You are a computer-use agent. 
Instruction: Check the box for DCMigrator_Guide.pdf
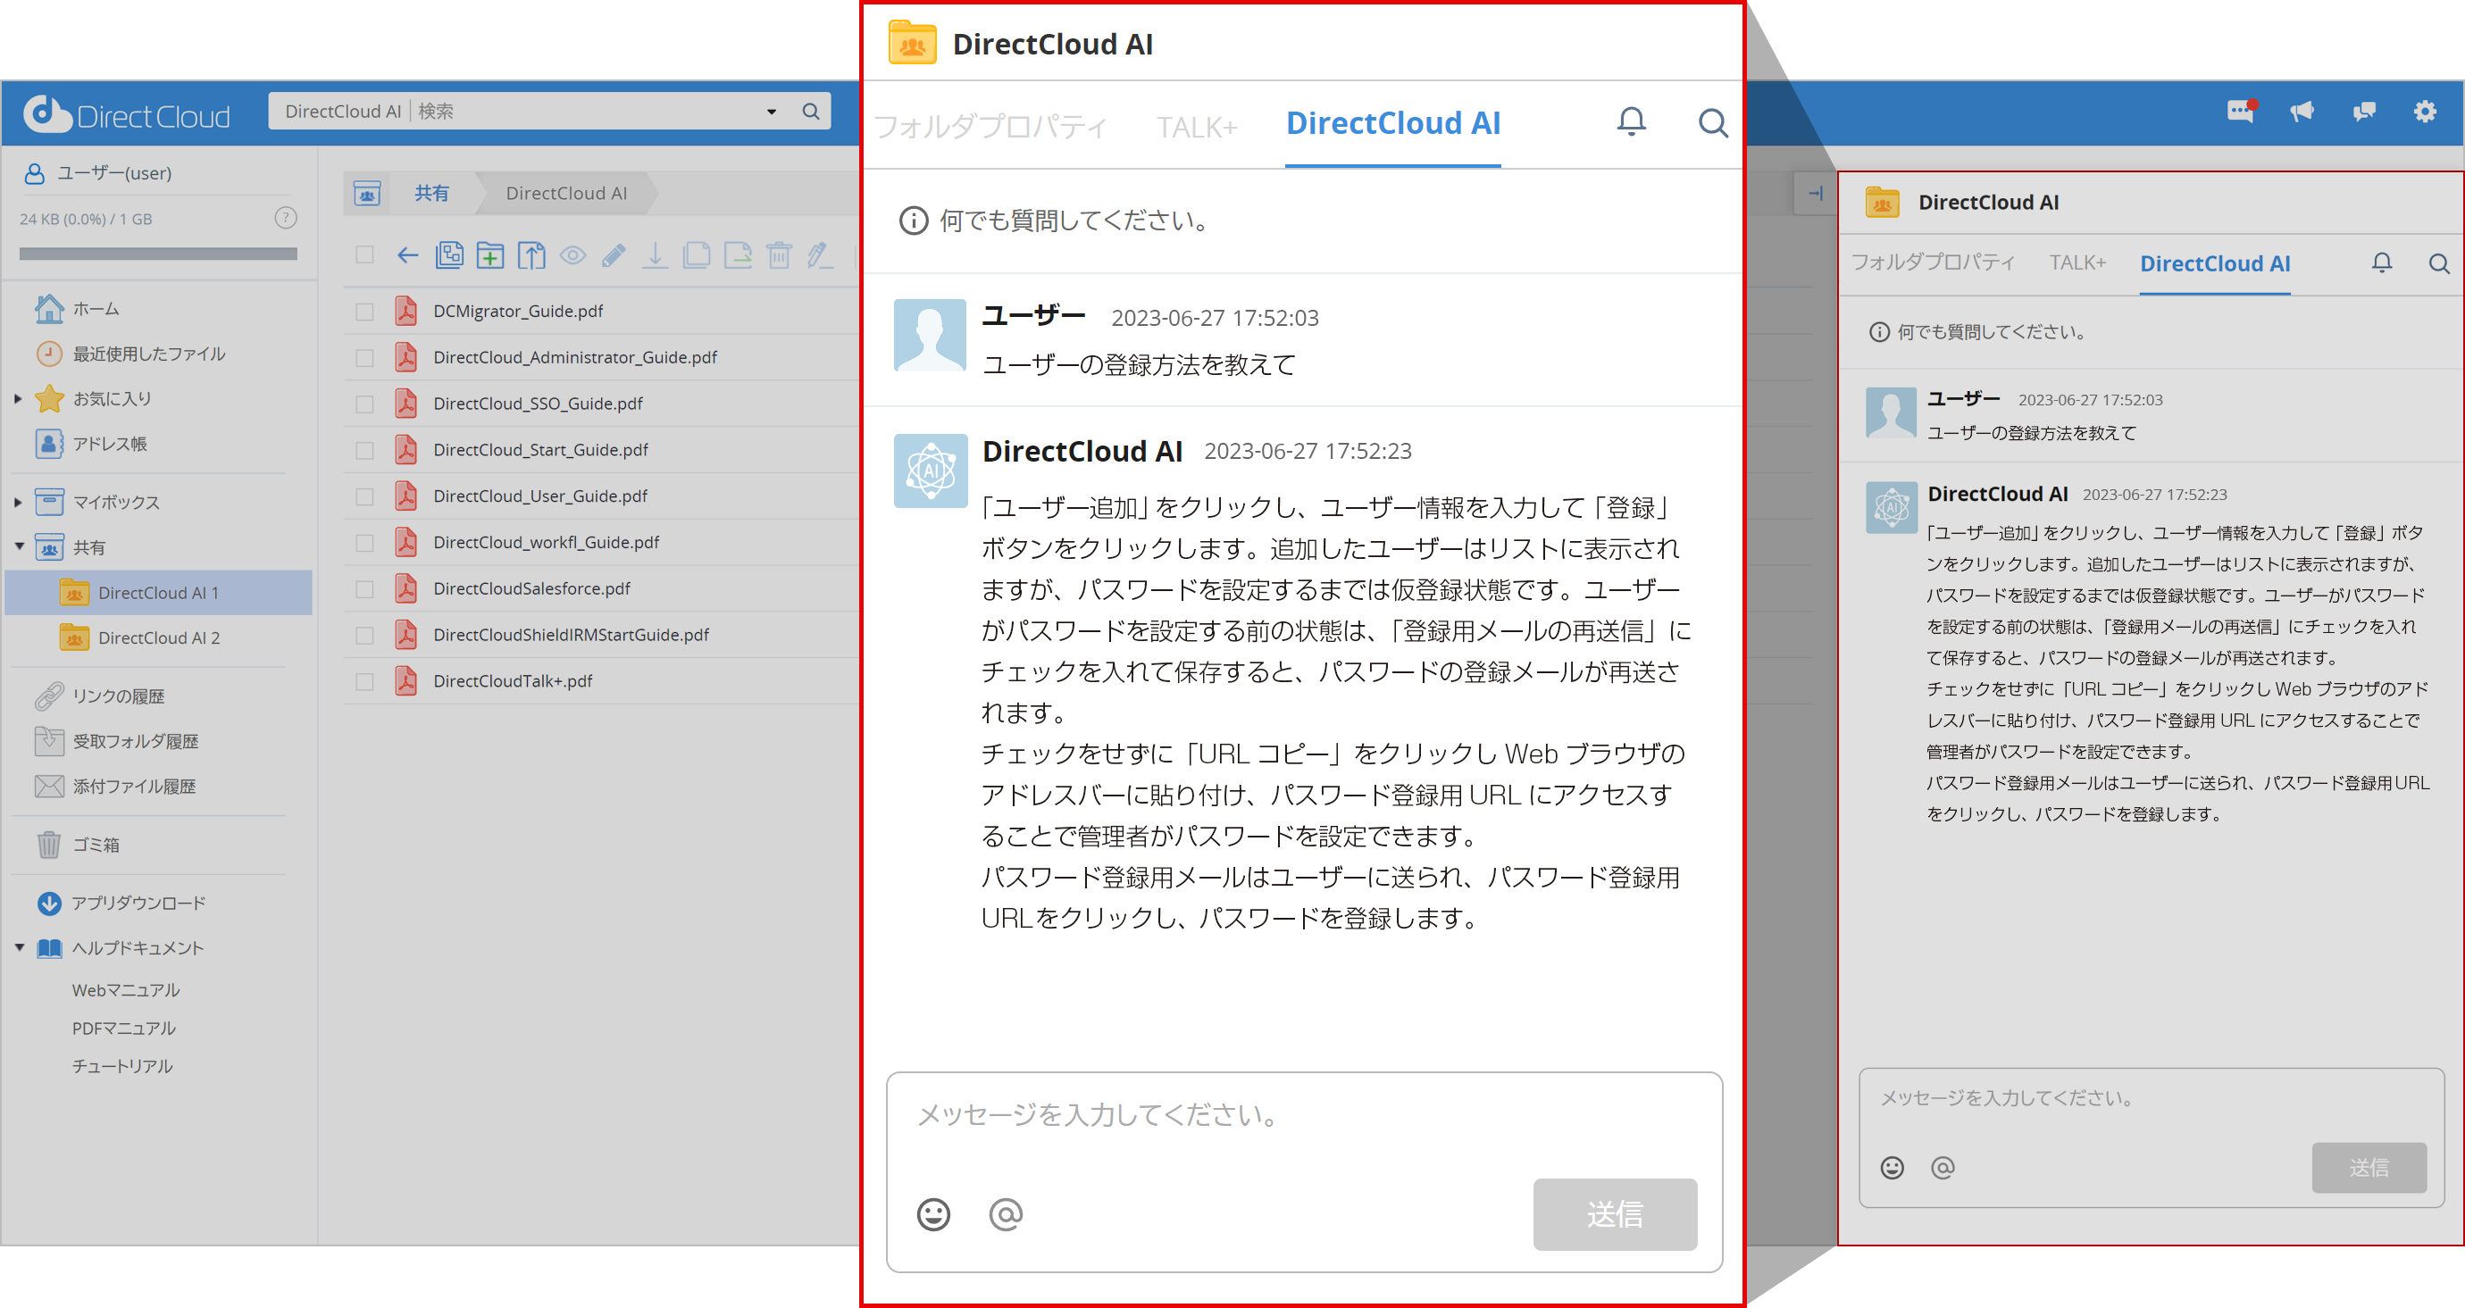[x=364, y=311]
